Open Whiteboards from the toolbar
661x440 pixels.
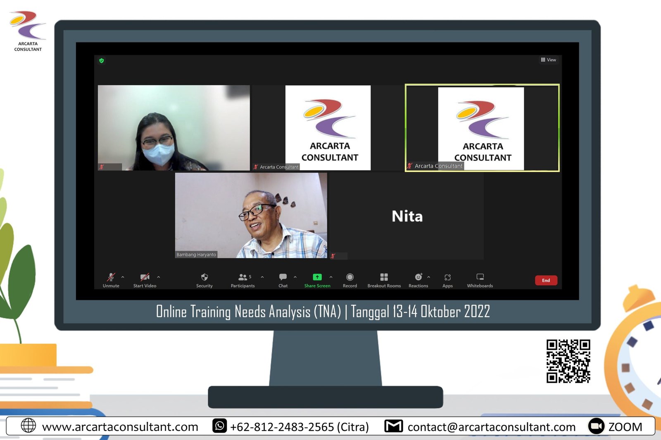[480, 277]
